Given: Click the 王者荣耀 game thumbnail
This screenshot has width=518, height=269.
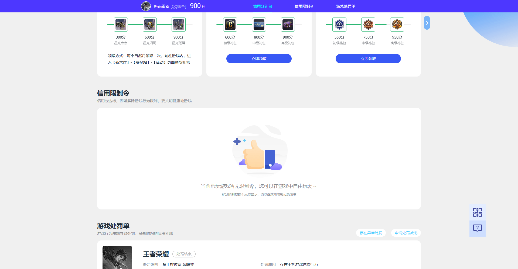Looking at the screenshot, I should [117, 257].
